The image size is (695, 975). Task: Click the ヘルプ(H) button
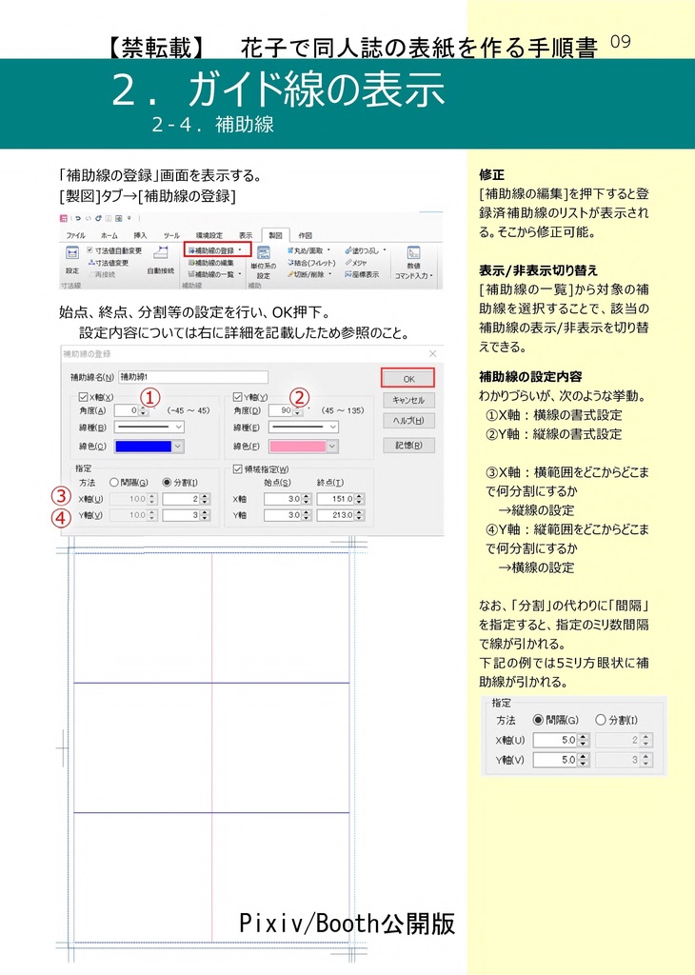coord(408,421)
